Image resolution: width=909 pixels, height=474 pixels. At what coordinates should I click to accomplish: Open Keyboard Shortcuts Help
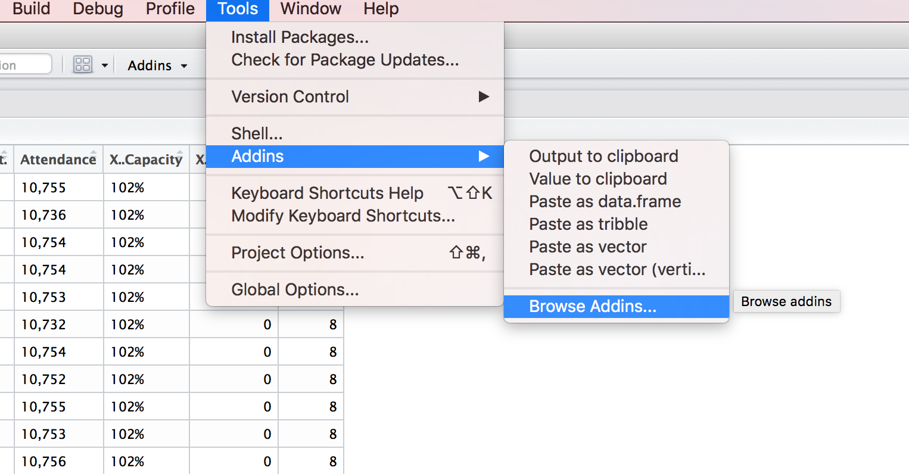tap(327, 193)
